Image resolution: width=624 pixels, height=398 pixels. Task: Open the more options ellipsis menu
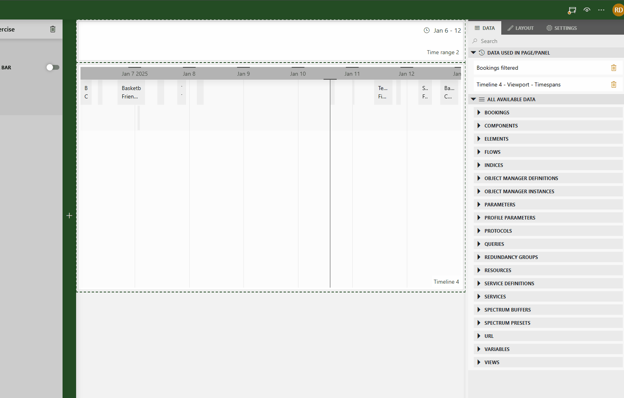tap(601, 10)
